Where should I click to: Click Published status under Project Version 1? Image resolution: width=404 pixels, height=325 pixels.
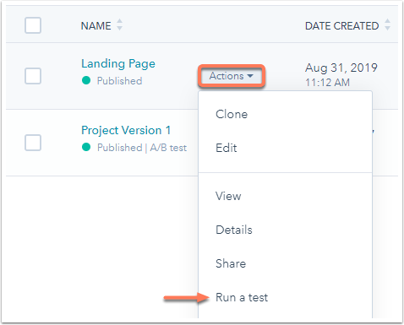[x=119, y=148]
